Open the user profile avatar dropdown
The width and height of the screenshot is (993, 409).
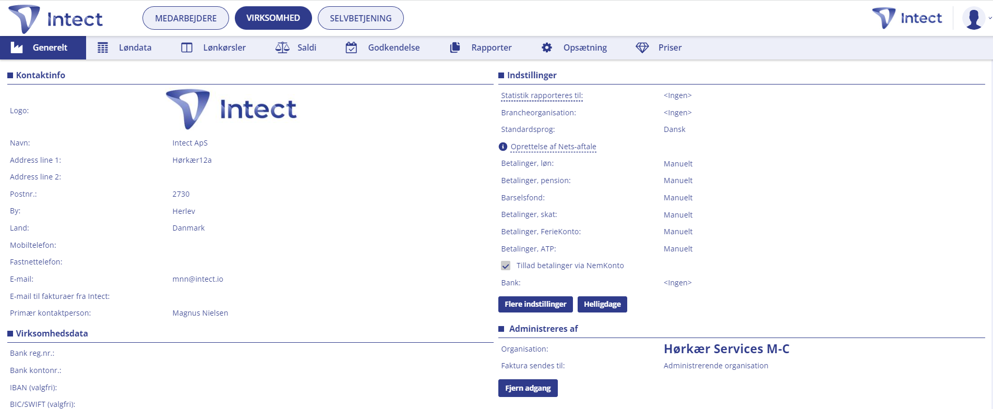point(975,18)
